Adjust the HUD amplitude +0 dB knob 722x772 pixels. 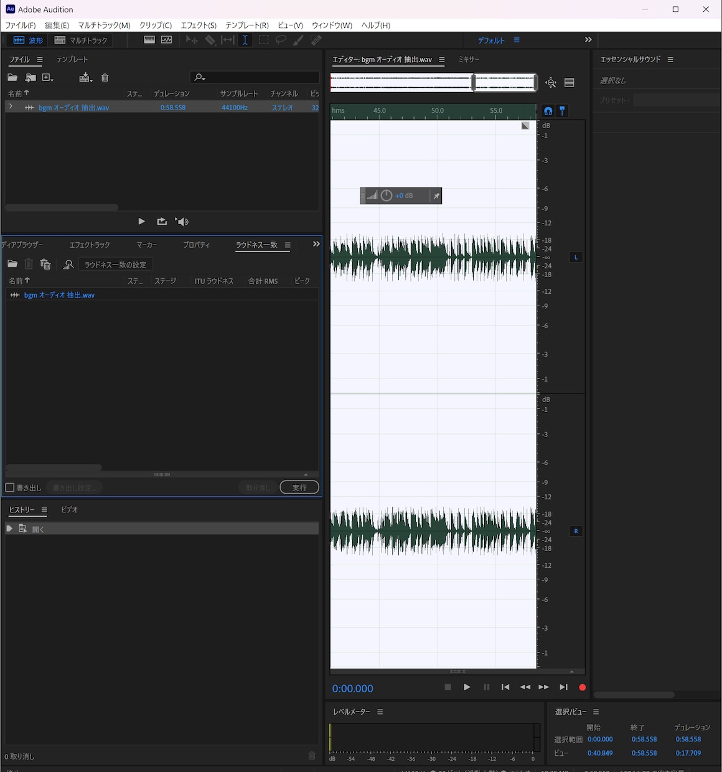(387, 195)
